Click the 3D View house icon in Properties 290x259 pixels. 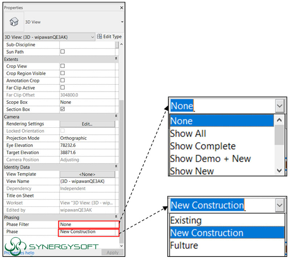[14, 21]
